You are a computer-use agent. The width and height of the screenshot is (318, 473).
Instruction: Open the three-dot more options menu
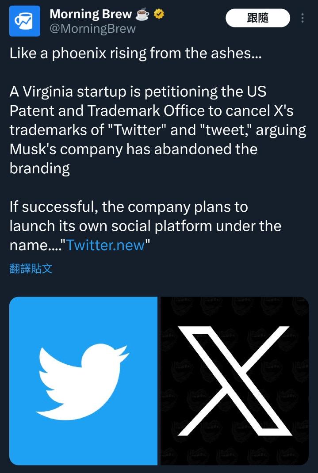coord(303,18)
